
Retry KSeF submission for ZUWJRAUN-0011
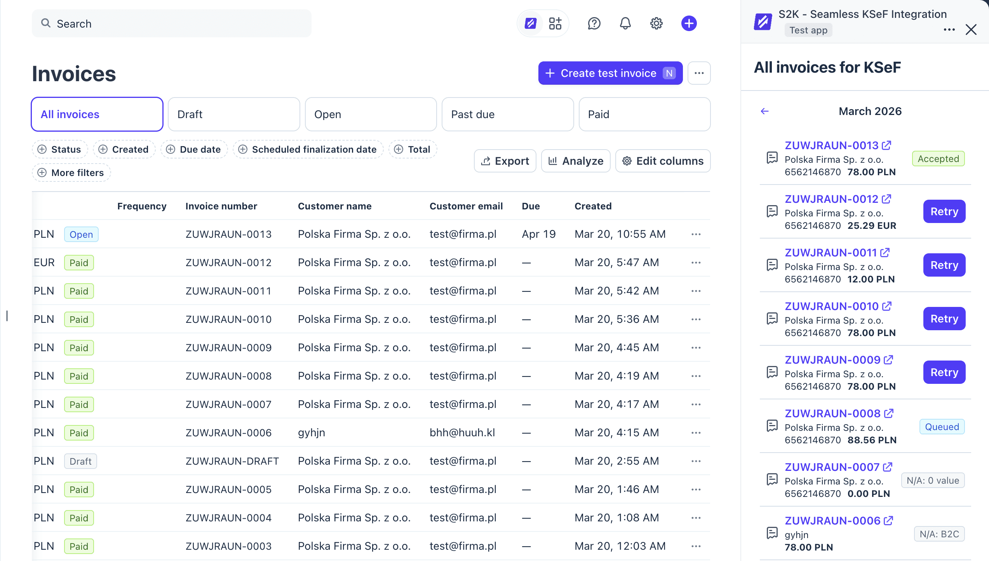(x=944, y=265)
